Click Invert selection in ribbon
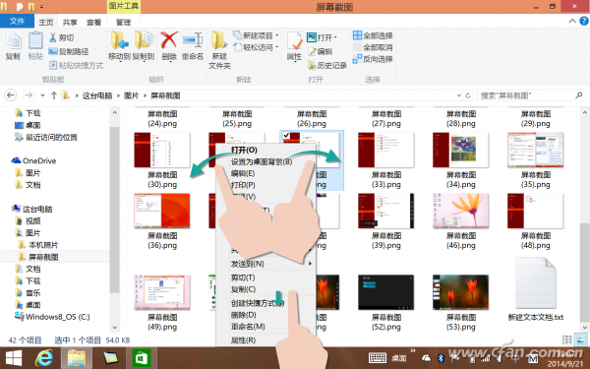 tap(373, 59)
